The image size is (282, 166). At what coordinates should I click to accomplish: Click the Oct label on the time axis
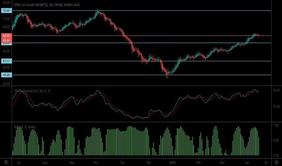[x=96, y=163]
